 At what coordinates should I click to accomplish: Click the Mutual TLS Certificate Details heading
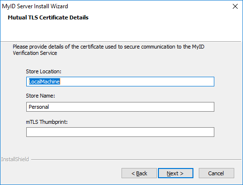(48, 17)
